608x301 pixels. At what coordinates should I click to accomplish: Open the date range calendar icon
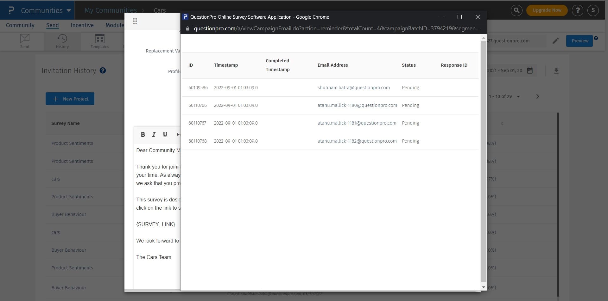tap(530, 71)
